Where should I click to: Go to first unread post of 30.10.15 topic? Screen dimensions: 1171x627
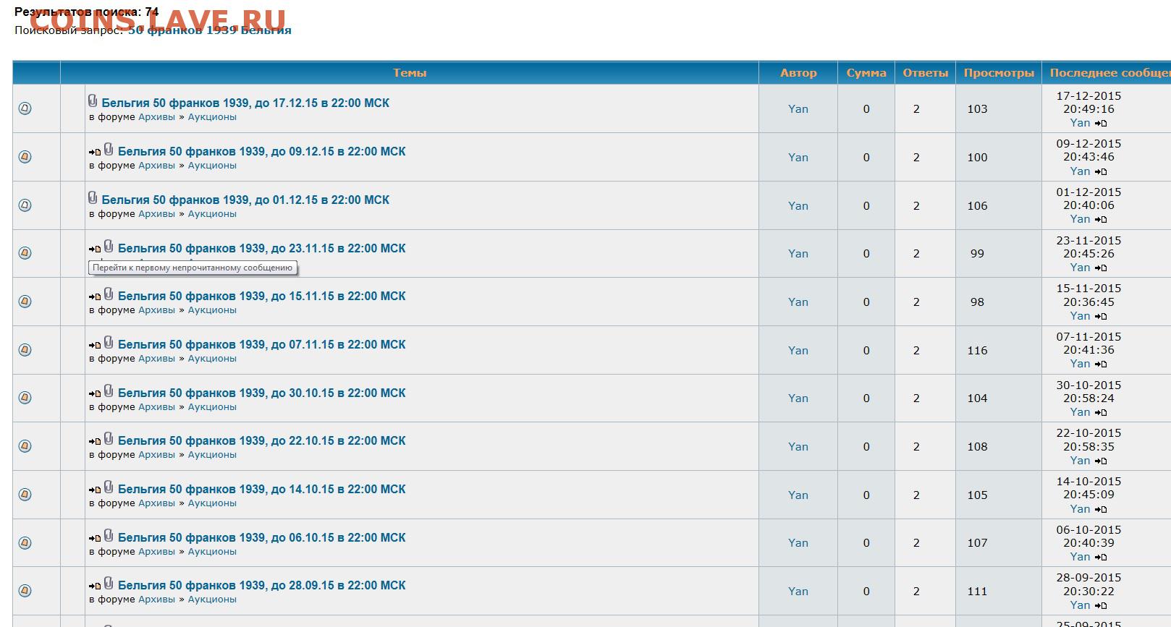[95, 394]
